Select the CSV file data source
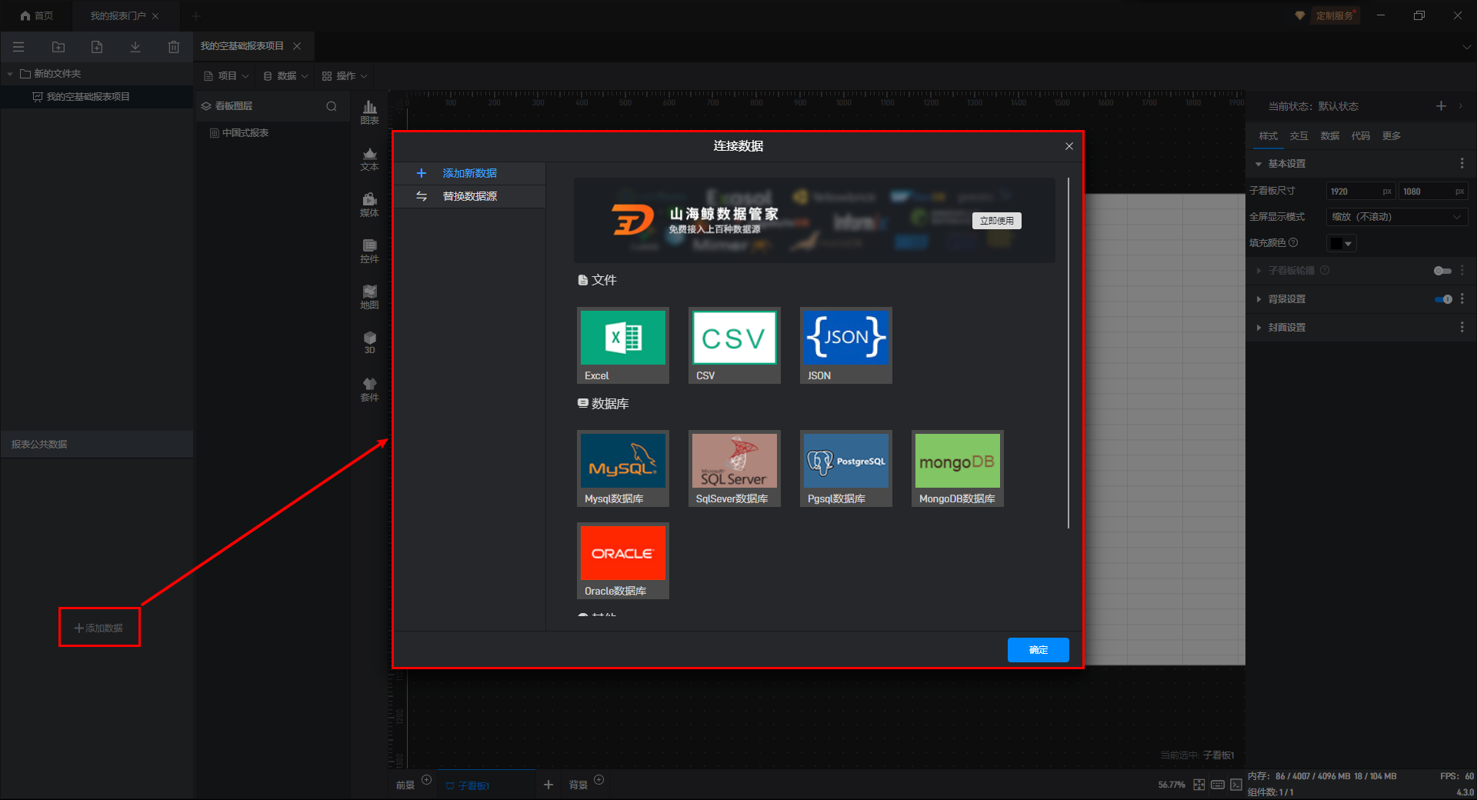This screenshot has width=1477, height=800. 735,345
